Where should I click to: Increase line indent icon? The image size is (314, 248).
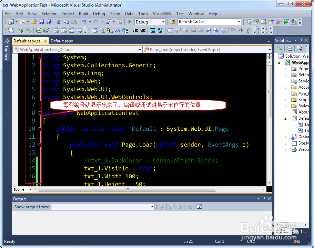coord(143,30)
